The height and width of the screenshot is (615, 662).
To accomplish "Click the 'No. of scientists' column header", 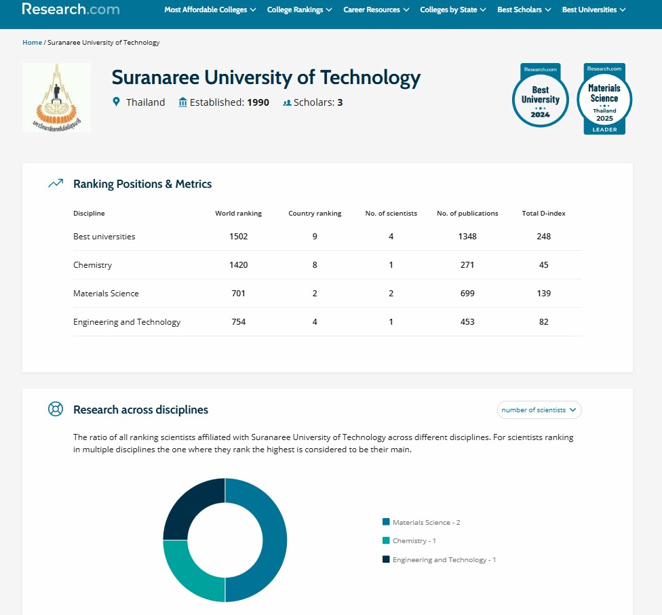I will coord(391,213).
